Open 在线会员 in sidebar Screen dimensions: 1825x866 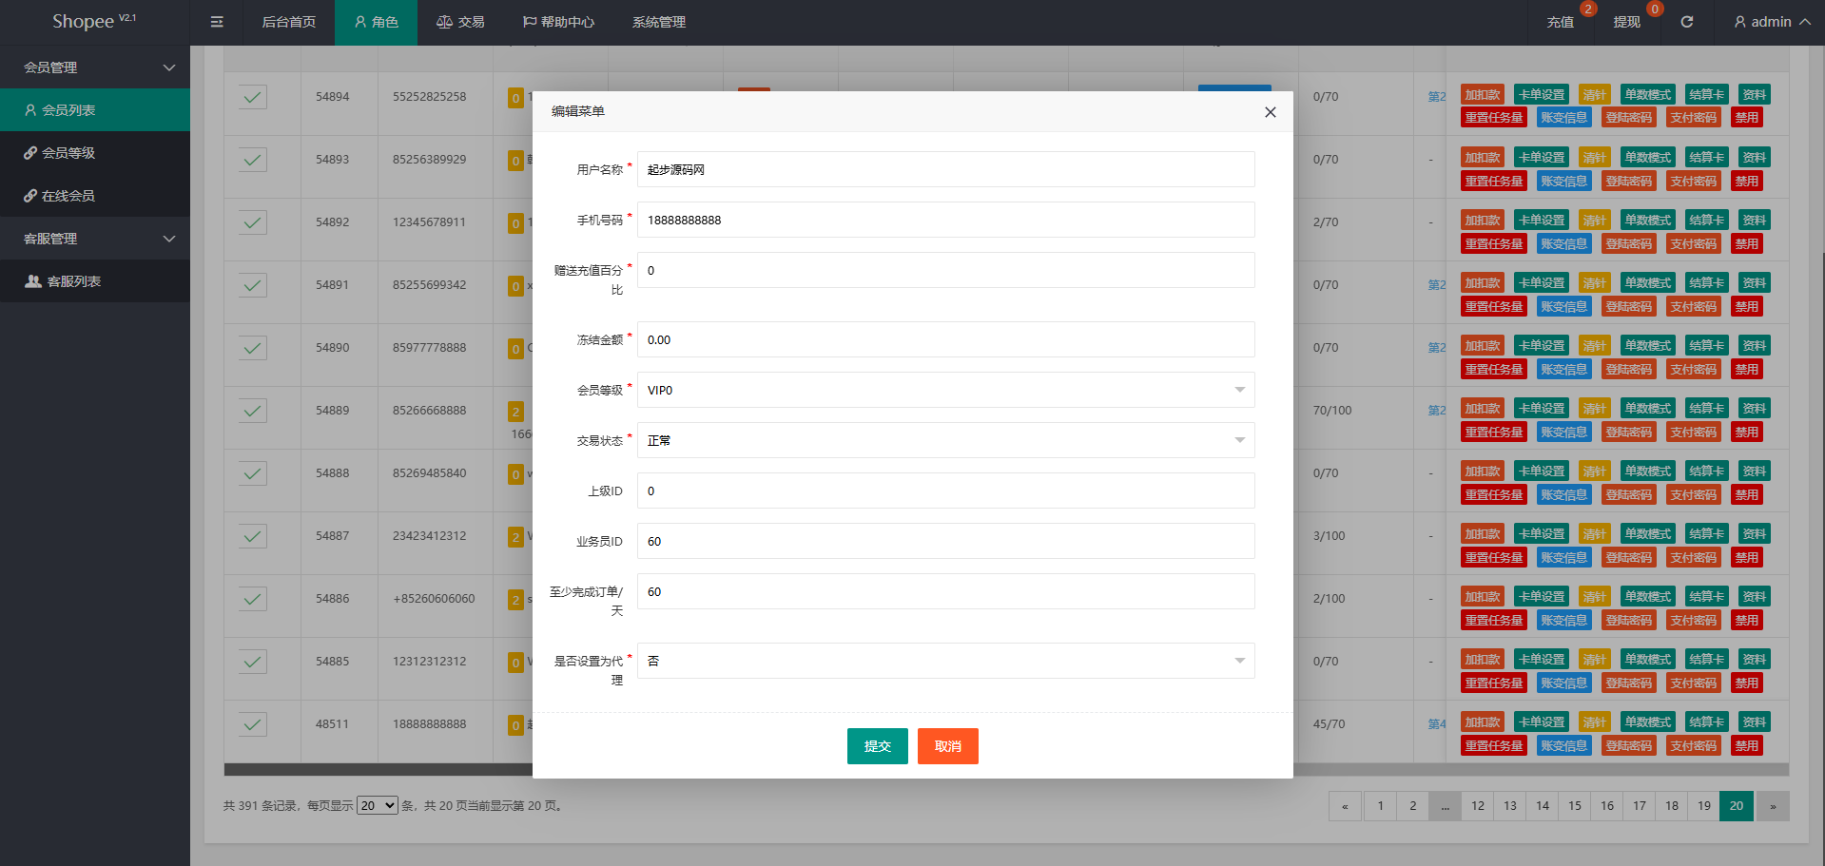95,196
